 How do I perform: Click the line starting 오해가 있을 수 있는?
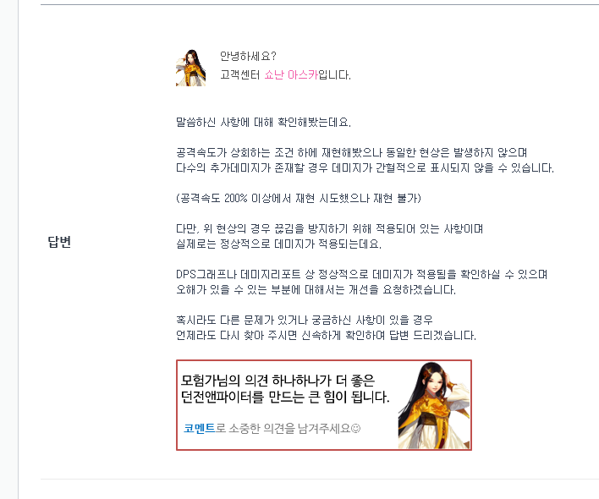[316, 290]
